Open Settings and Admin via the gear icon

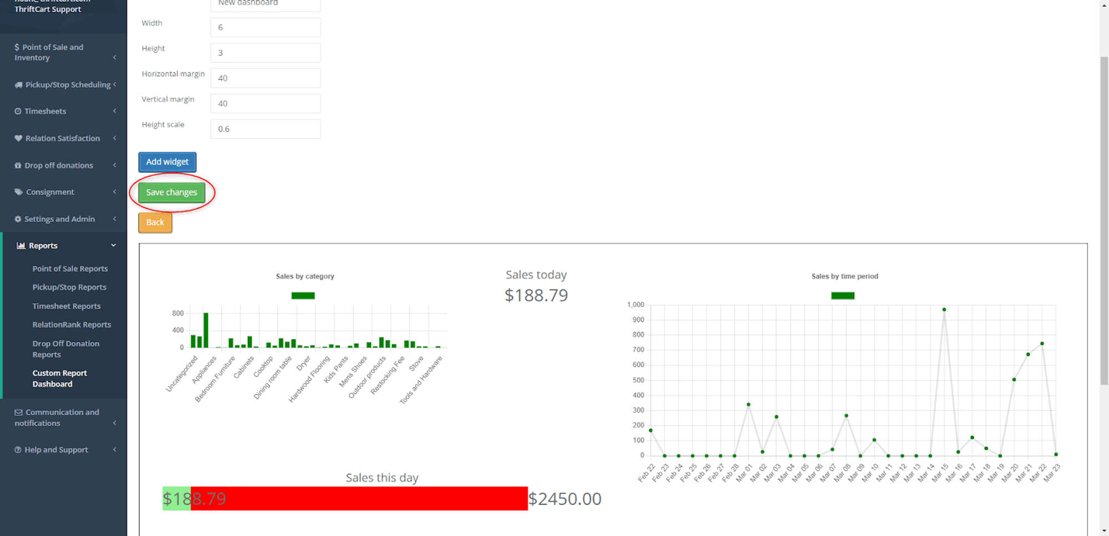coord(18,219)
